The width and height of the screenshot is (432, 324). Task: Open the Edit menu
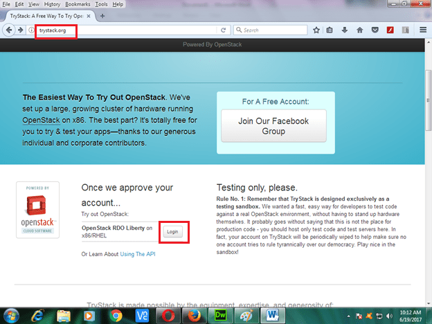[19, 4]
